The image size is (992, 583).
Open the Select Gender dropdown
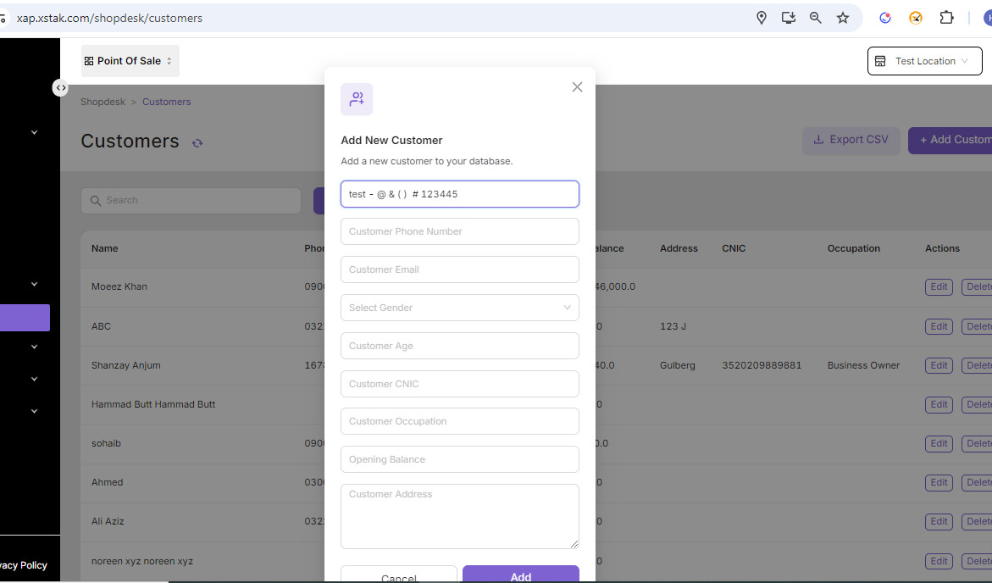tap(459, 308)
